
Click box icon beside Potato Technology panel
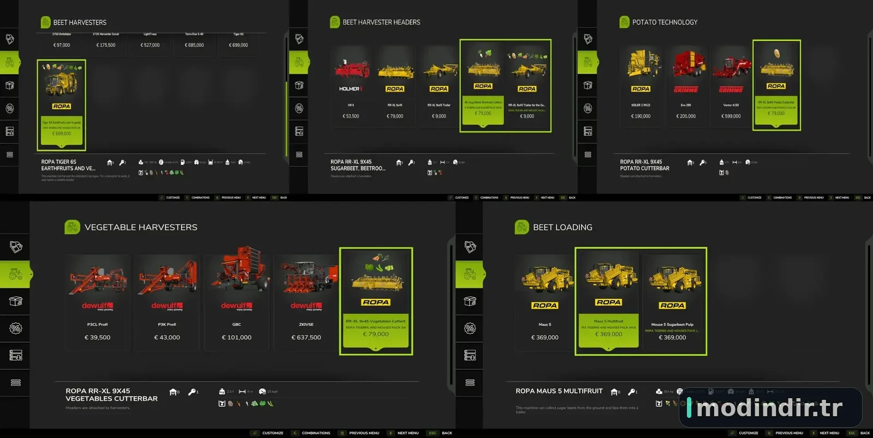(588, 85)
